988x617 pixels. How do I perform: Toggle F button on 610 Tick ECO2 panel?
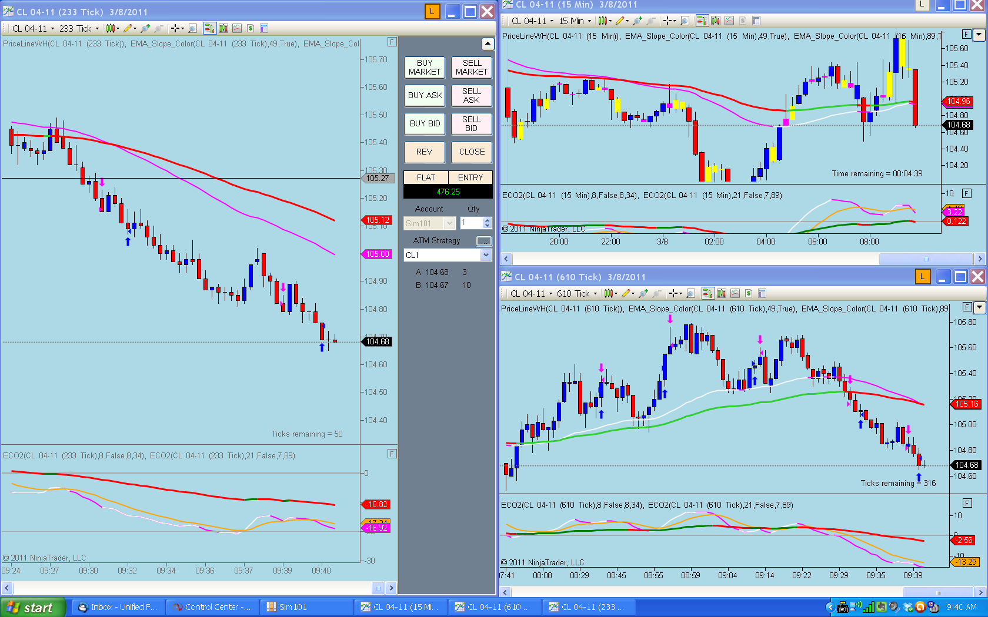coord(966,504)
